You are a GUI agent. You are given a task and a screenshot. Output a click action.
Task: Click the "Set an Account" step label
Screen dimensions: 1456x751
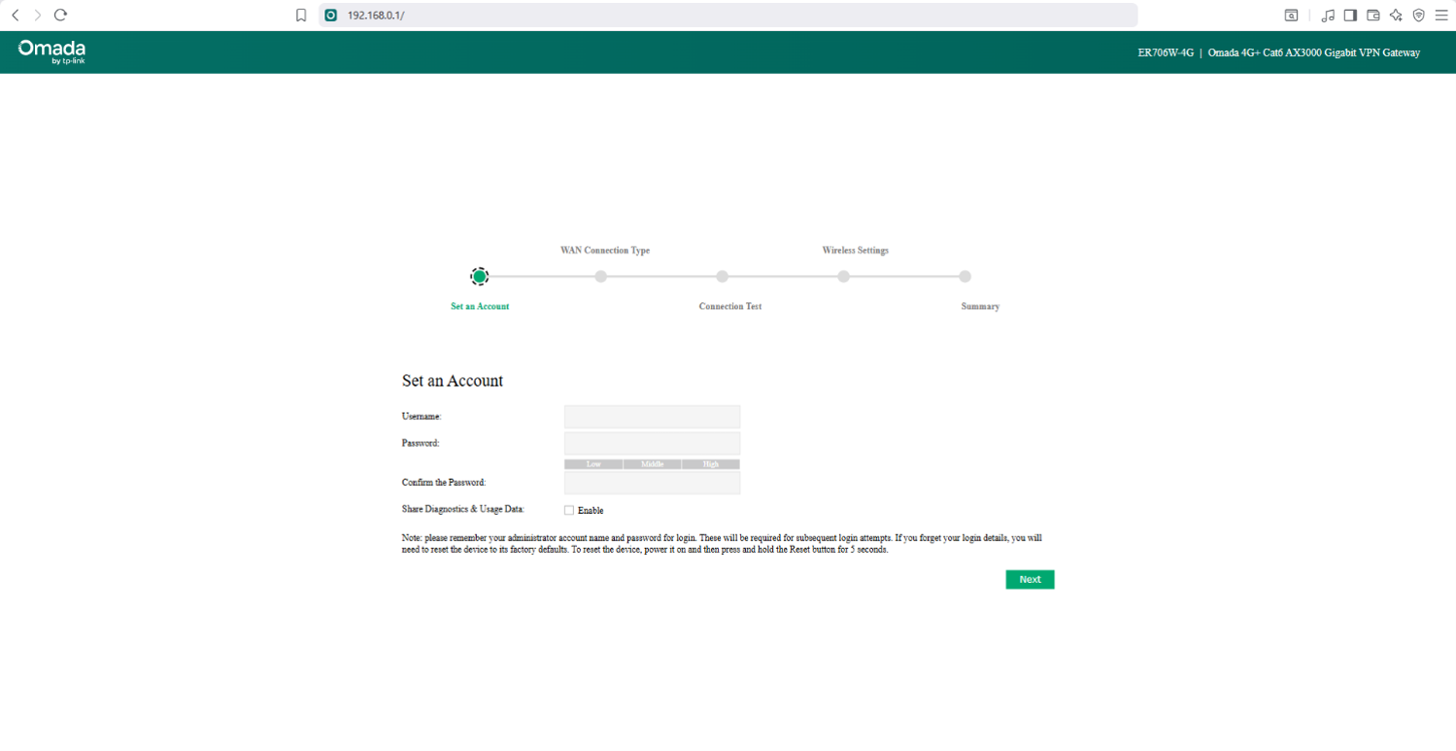[x=480, y=306]
